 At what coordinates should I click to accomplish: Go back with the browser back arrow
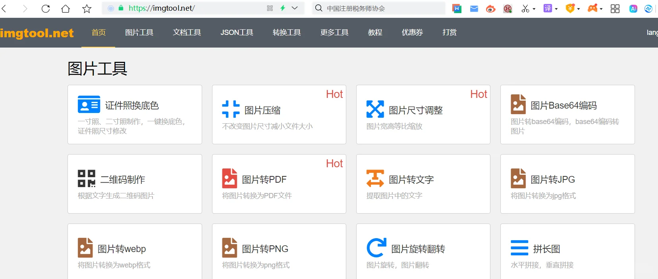[x=4, y=8]
